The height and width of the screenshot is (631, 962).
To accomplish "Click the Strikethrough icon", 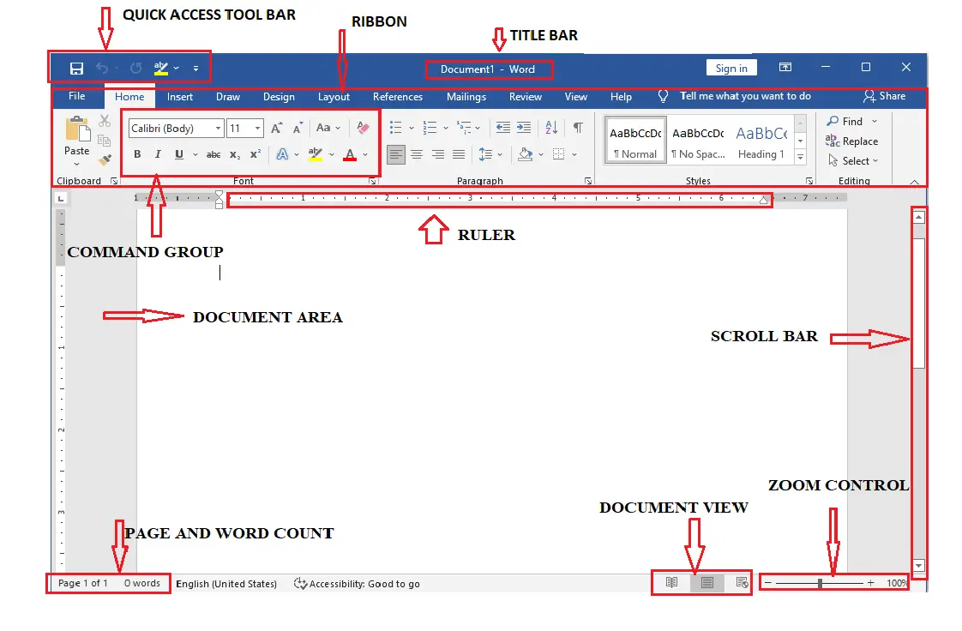I will (x=214, y=153).
